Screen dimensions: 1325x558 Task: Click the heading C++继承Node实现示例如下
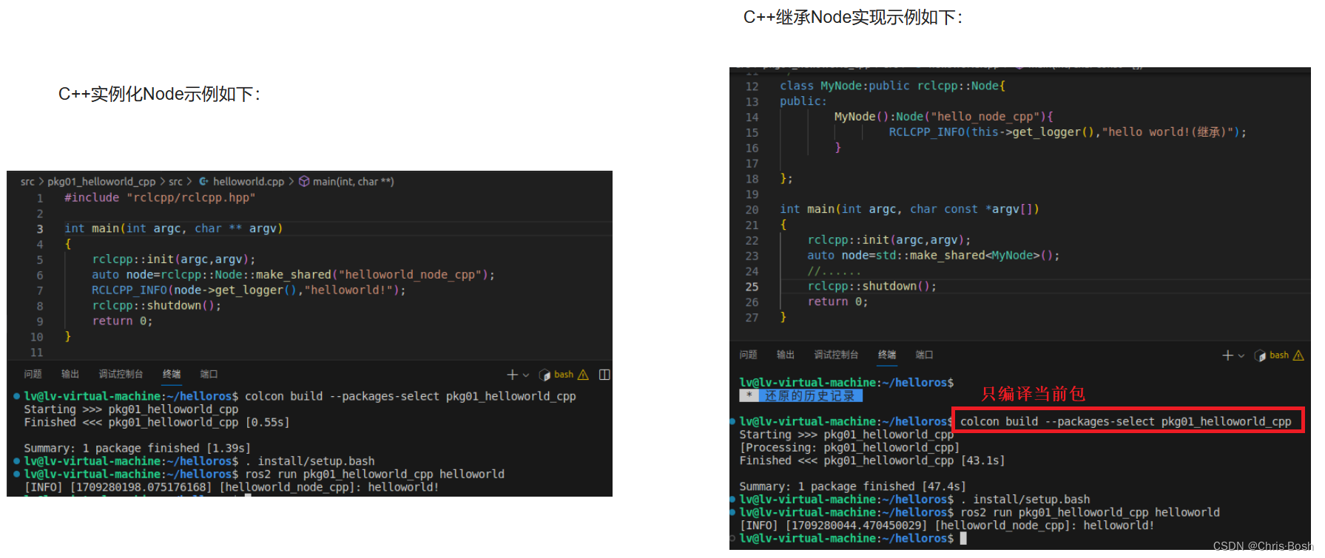coord(853,18)
